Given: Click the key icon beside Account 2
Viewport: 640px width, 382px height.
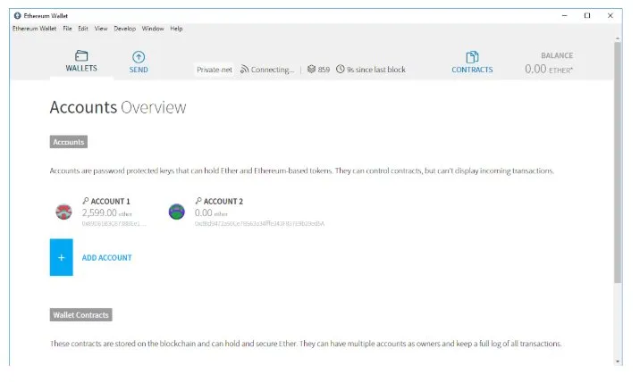Looking at the screenshot, I should click(198, 201).
